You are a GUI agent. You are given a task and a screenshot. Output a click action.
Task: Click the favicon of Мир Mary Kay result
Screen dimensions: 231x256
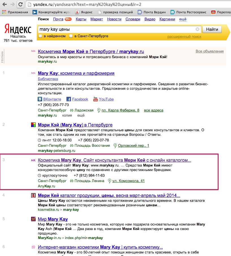33,219
